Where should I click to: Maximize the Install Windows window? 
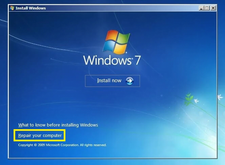[x=207, y=8]
